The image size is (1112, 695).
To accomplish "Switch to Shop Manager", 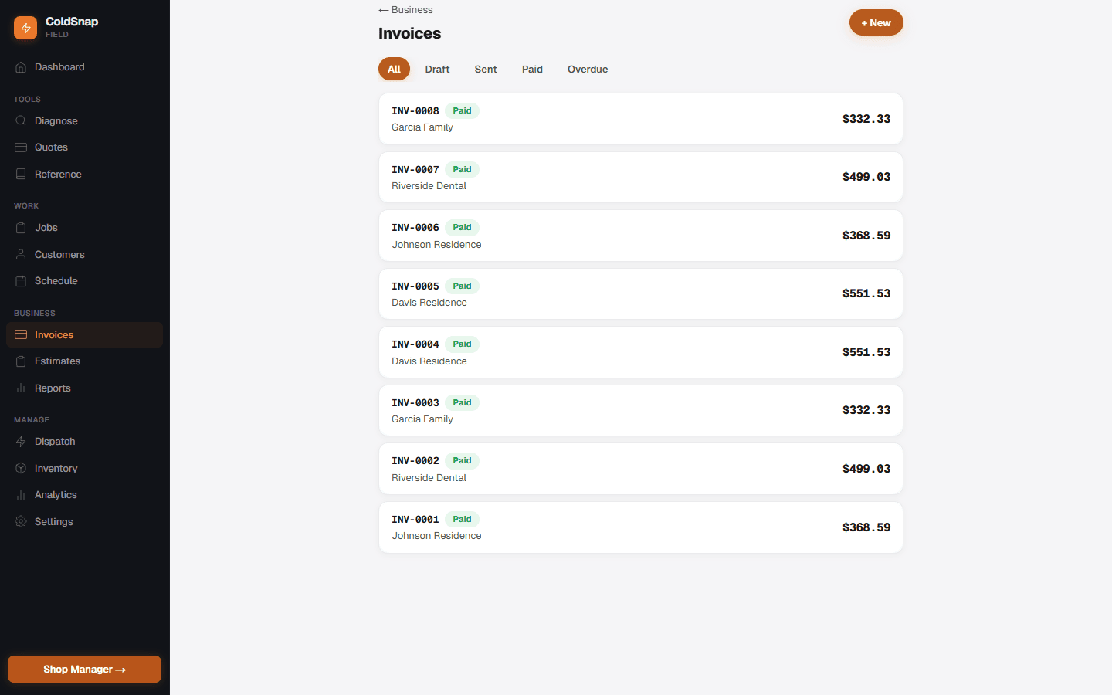I will coord(84,670).
